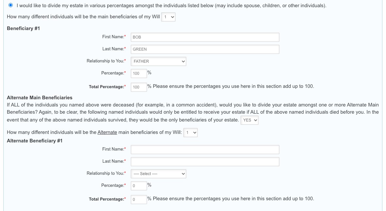This screenshot has width=386, height=211.
Task: Click the First Name field containing BOB
Action: 205,37
